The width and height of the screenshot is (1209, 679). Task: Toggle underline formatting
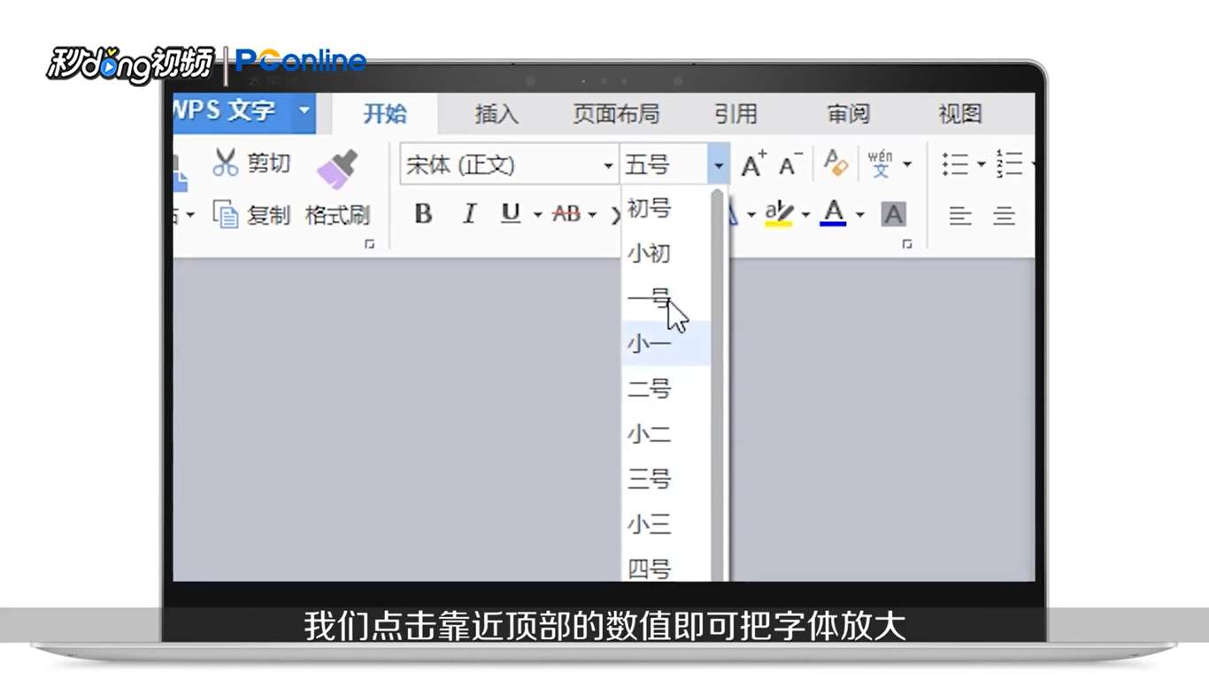pos(511,214)
